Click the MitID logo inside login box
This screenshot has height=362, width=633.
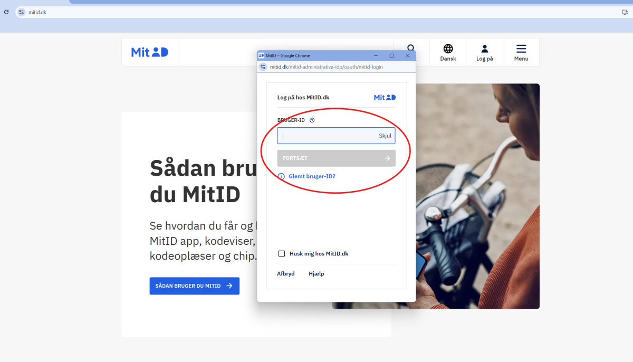[x=385, y=98]
